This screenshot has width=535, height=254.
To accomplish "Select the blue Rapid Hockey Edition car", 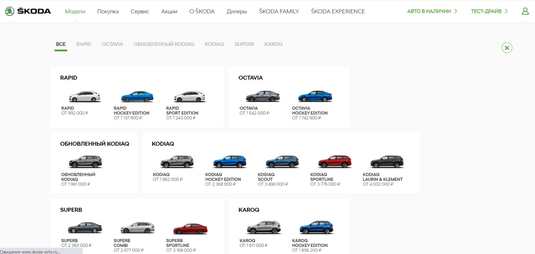I will point(137,96).
